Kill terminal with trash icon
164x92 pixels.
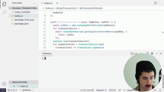152,53
